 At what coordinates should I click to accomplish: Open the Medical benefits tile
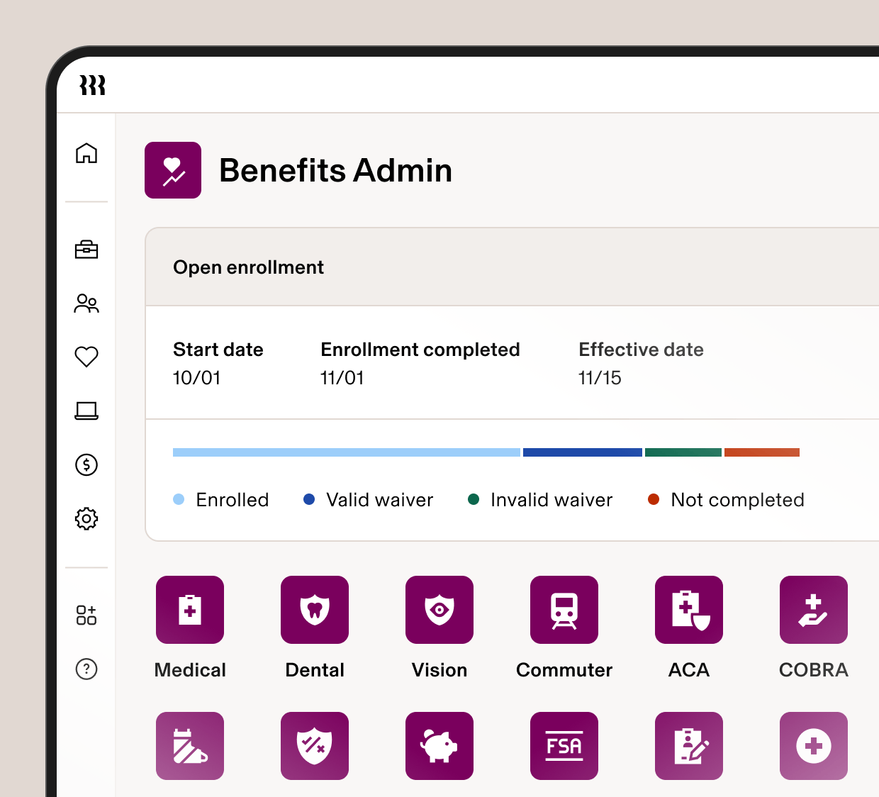coord(189,610)
